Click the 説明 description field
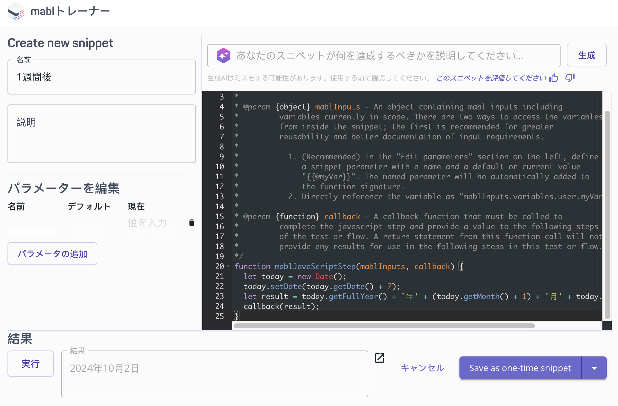 pyautogui.click(x=101, y=134)
